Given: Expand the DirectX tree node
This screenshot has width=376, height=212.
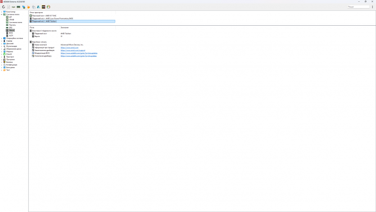Looking at the screenshot, I should tap(1, 54).
